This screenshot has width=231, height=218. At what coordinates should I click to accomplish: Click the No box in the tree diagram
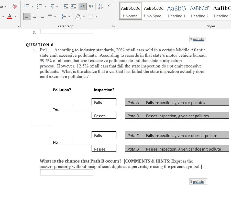pos(62,141)
